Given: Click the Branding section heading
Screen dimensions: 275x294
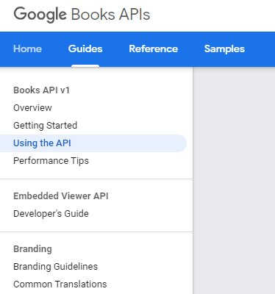Looking at the screenshot, I should [x=32, y=249].
